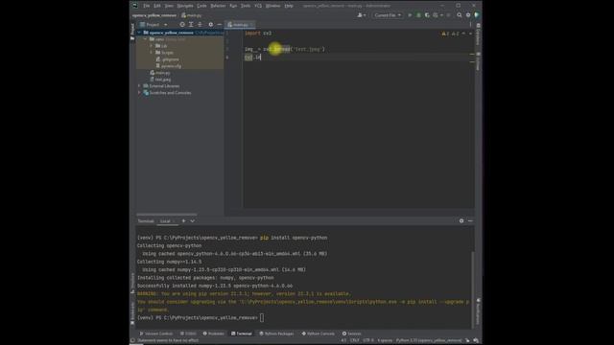
Task: Open Python Packages tool window
Action: pyautogui.click(x=276, y=333)
